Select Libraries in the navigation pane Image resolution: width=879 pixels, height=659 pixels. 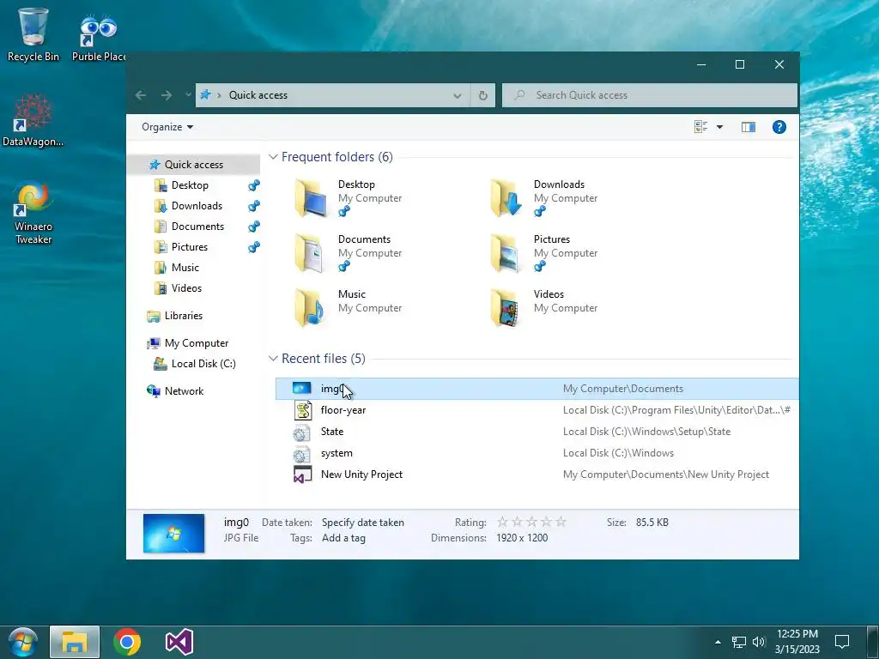click(184, 316)
